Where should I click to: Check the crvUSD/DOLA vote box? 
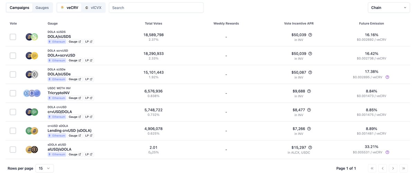point(13,112)
